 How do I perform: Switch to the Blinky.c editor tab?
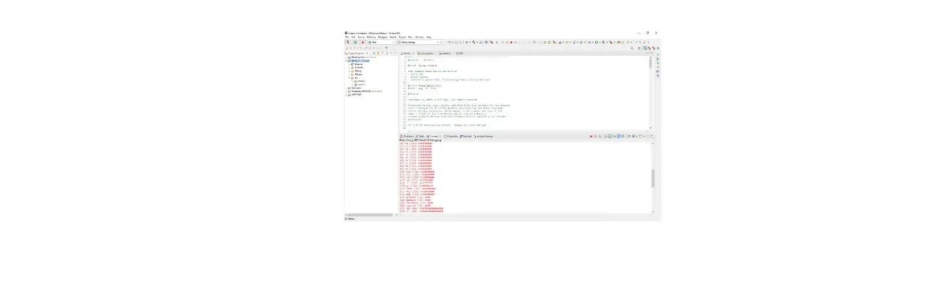point(407,53)
